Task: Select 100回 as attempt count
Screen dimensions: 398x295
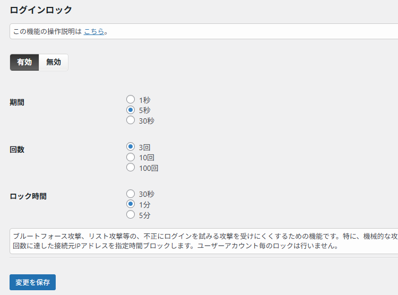Action: click(131, 168)
